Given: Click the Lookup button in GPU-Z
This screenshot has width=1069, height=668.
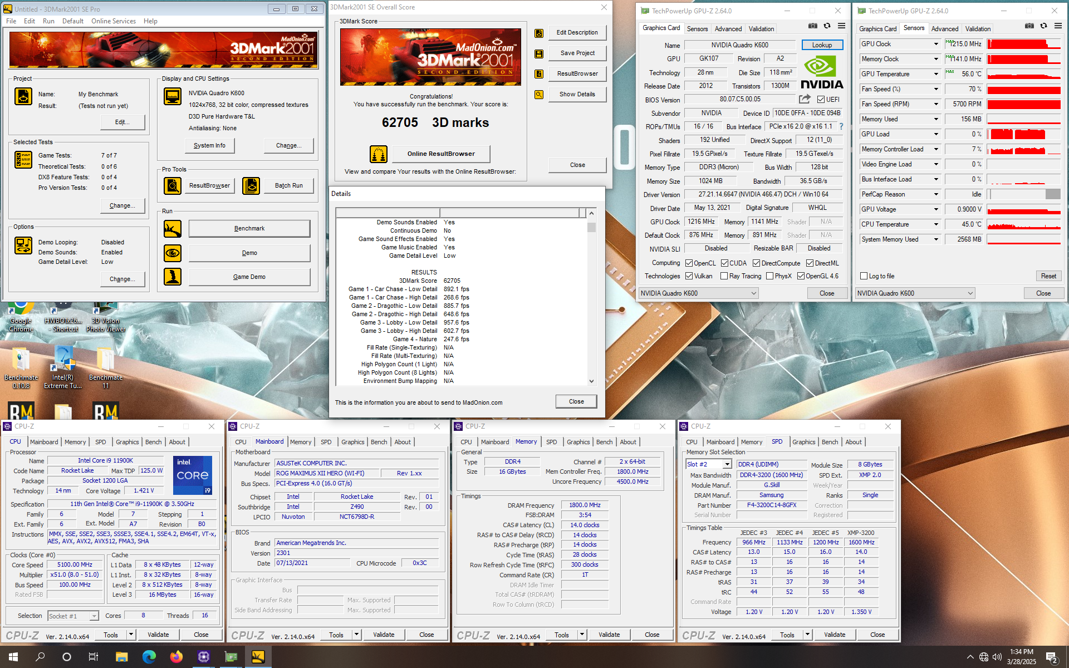Looking at the screenshot, I should (x=822, y=45).
